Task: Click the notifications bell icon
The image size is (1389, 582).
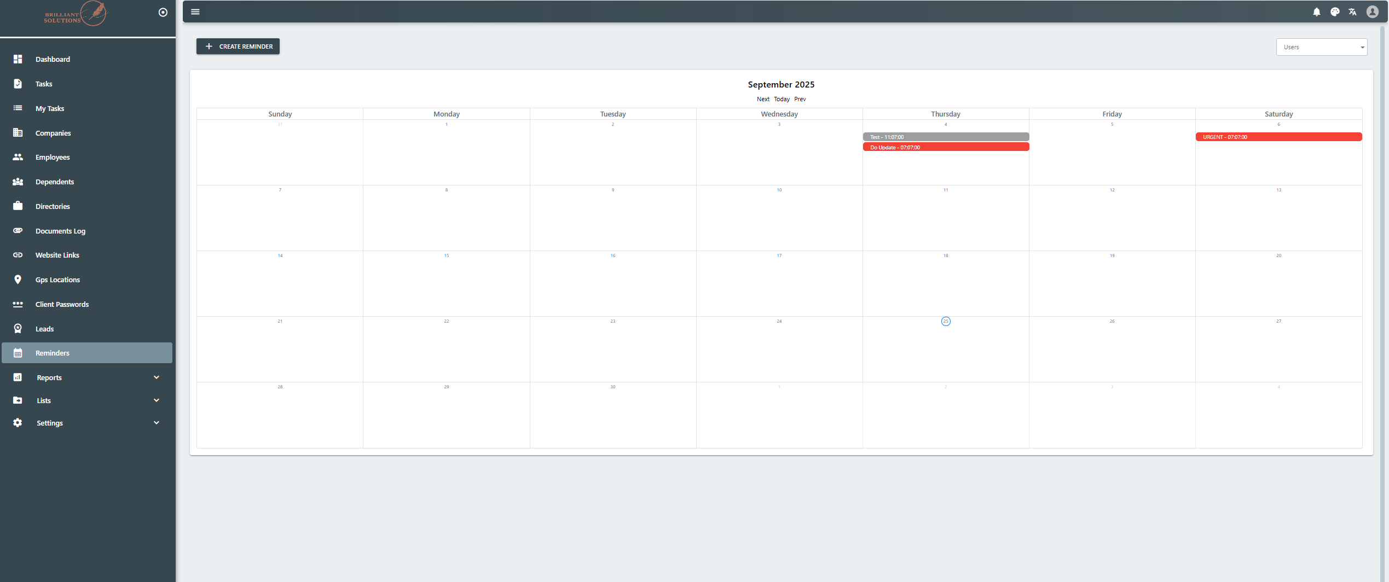Action: 1316,12
